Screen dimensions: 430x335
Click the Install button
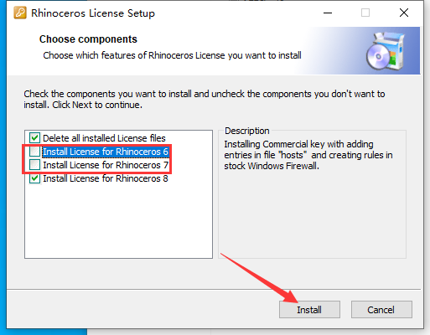tap(309, 310)
